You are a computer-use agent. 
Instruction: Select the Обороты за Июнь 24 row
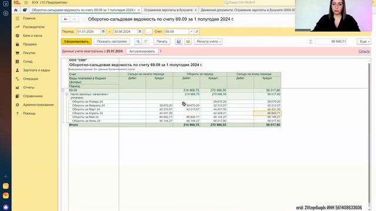coord(175,121)
